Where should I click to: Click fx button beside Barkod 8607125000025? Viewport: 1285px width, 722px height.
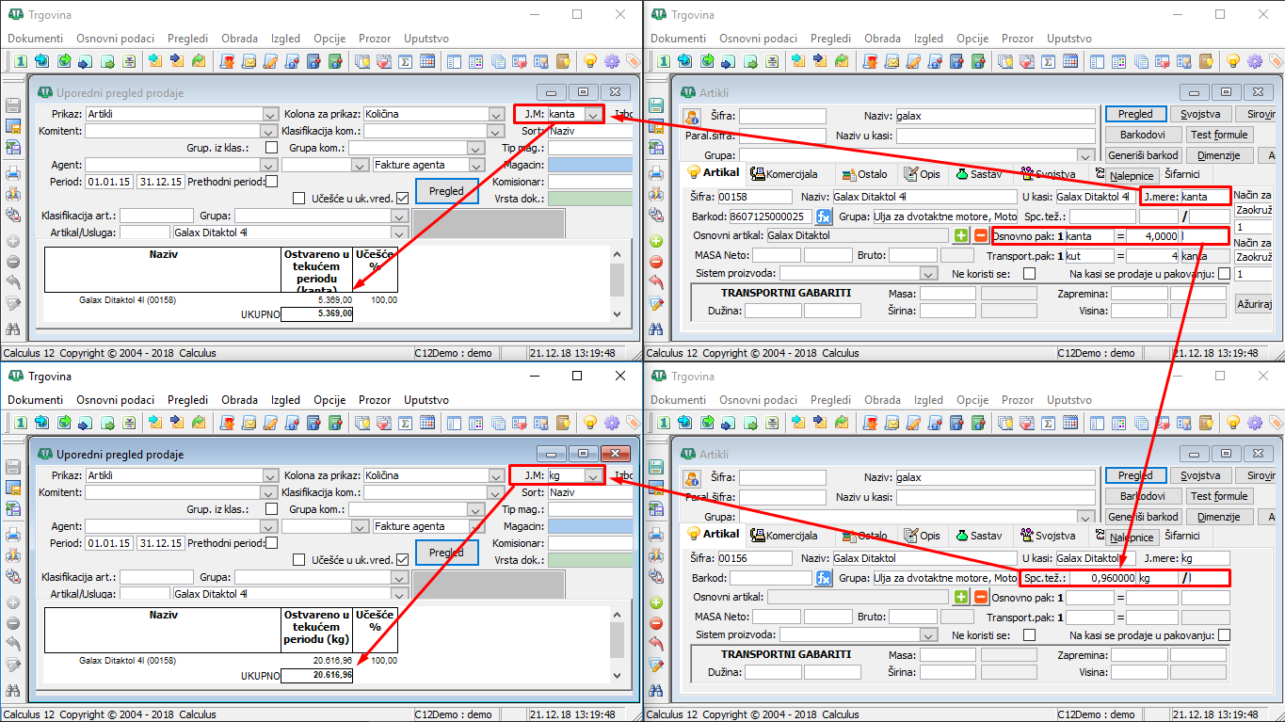[x=824, y=217]
